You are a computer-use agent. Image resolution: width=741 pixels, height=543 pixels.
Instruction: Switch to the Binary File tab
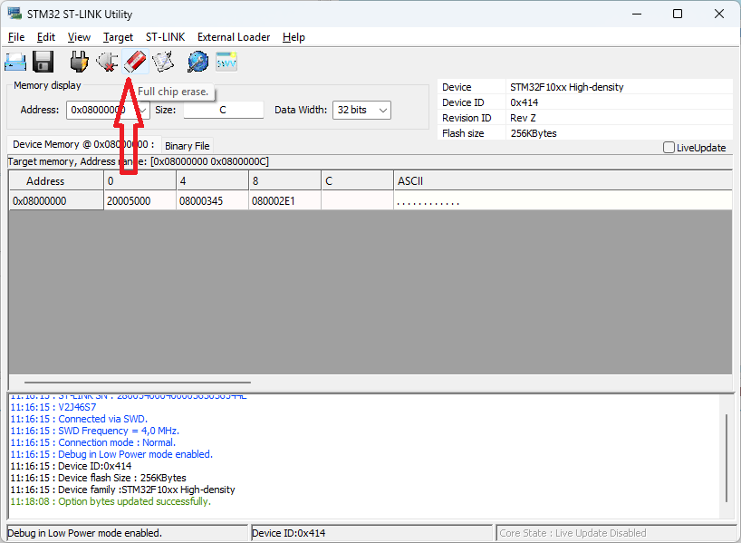188,146
